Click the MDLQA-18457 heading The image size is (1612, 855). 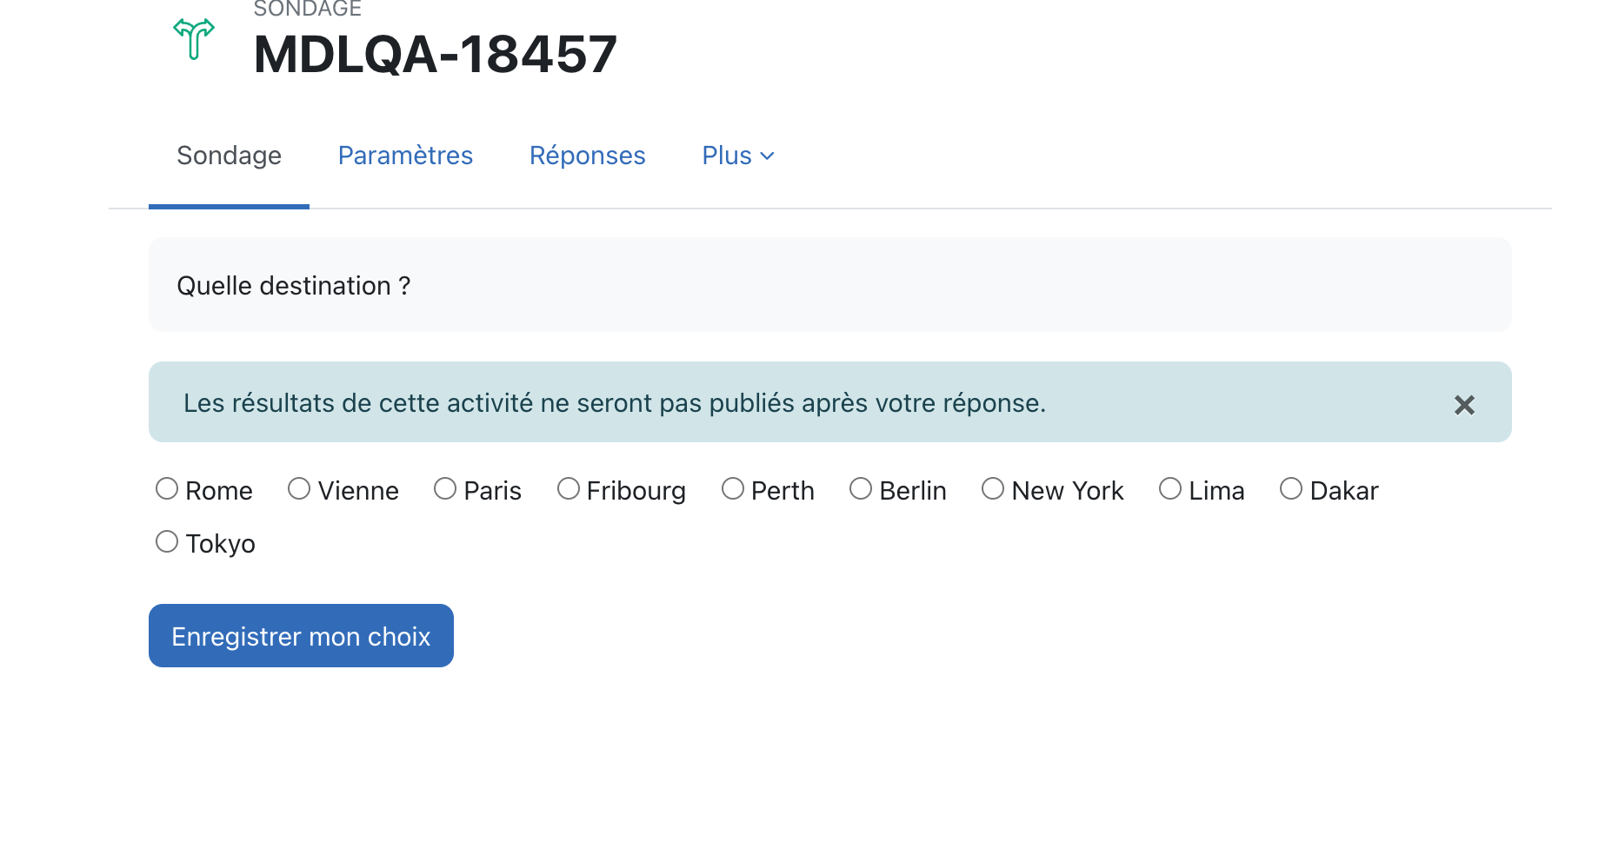click(x=435, y=54)
